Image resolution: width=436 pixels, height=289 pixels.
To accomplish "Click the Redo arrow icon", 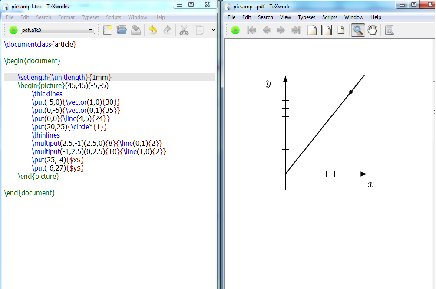I will tap(167, 30).
